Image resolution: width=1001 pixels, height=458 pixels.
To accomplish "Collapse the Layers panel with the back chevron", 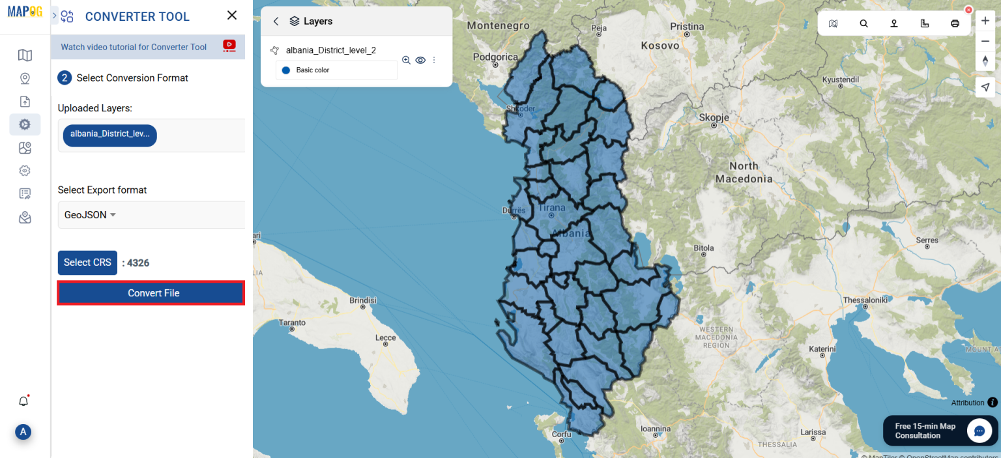I will click(275, 21).
